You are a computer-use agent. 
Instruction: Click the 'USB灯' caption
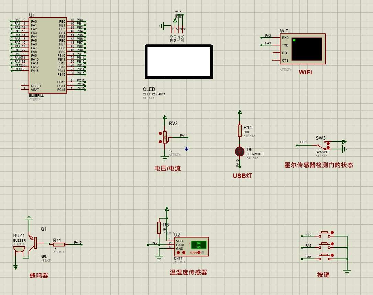point(242,176)
